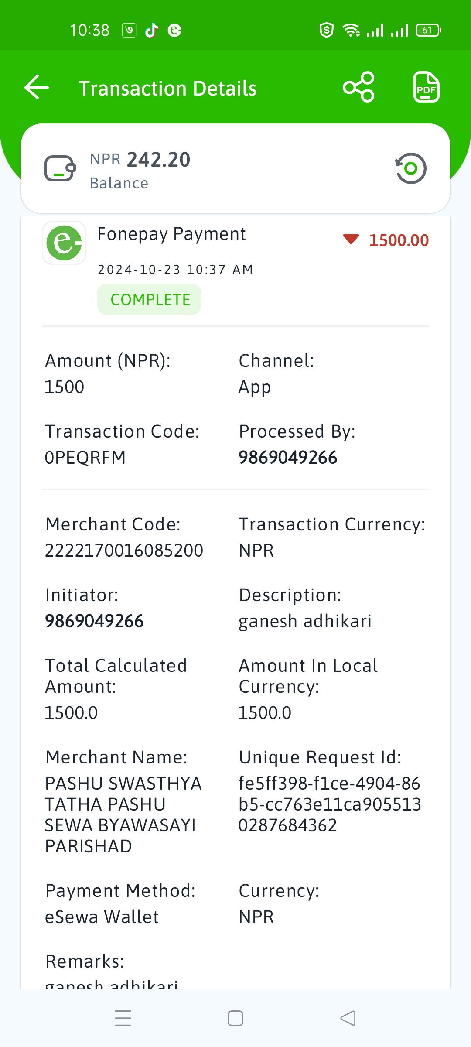This screenshot has height=1047, width=471.
Task: Tap the merchant code 222217001608S200
Action: (x=124, y=551)
